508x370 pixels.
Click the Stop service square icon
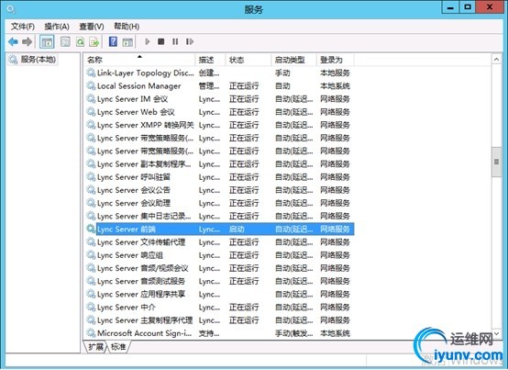161,41
